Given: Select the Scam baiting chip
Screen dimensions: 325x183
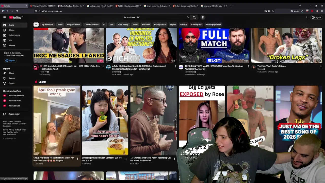Looking at the screenshot, I should pyautogui.click(x=123, y=25).
